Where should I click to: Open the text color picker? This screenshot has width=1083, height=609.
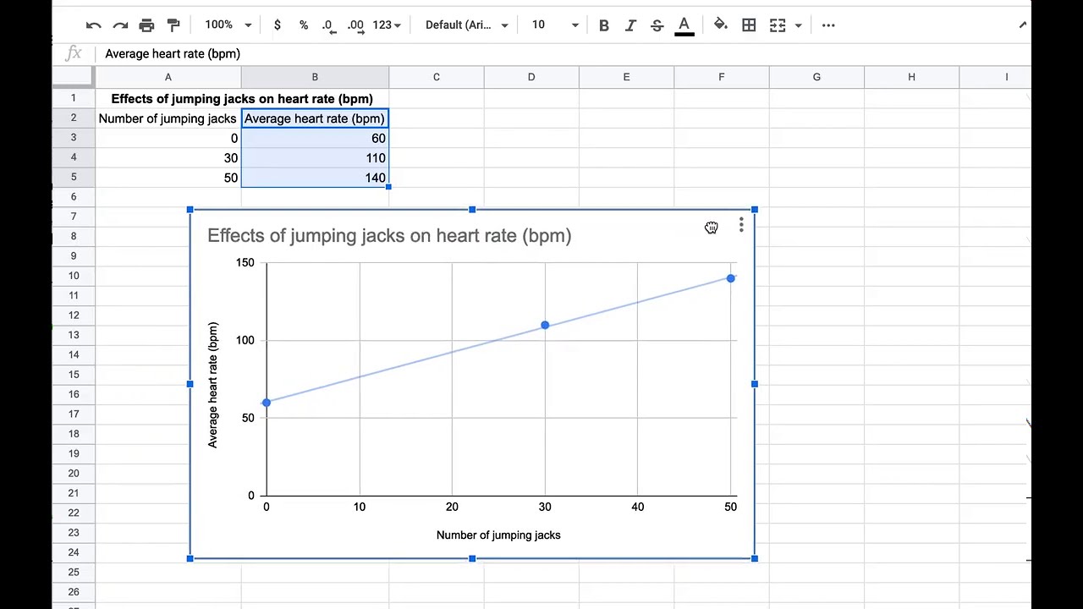[684, 25]
